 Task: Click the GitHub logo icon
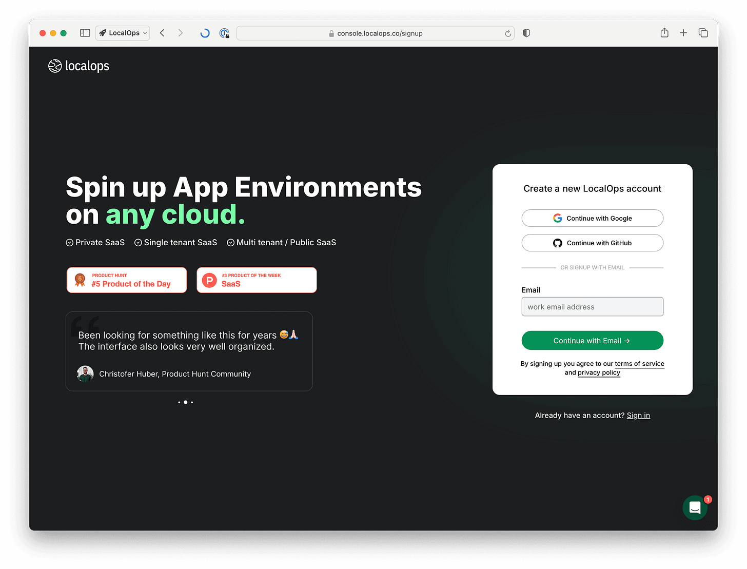click(x=558, y=243)
